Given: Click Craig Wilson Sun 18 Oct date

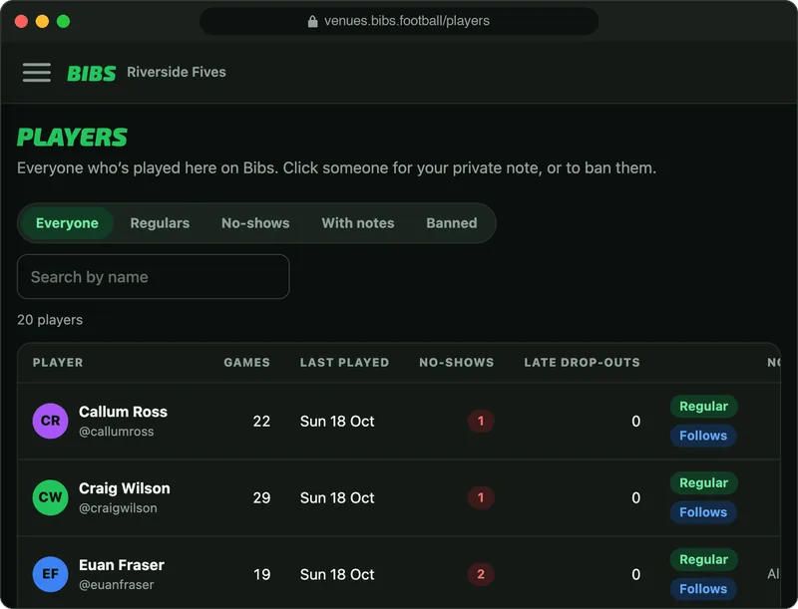Looking at the screenshot, I should coord(337,498).
